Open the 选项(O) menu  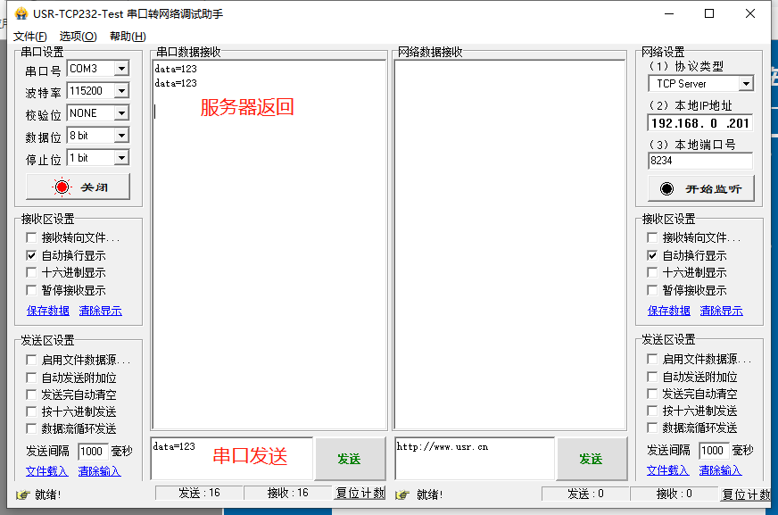click(x=78, y=37)
